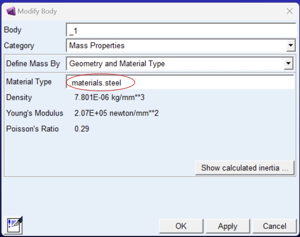The image size is (300, 237).
Task: Open the Geometry and Material Type combo box
Action: [180, 64]
